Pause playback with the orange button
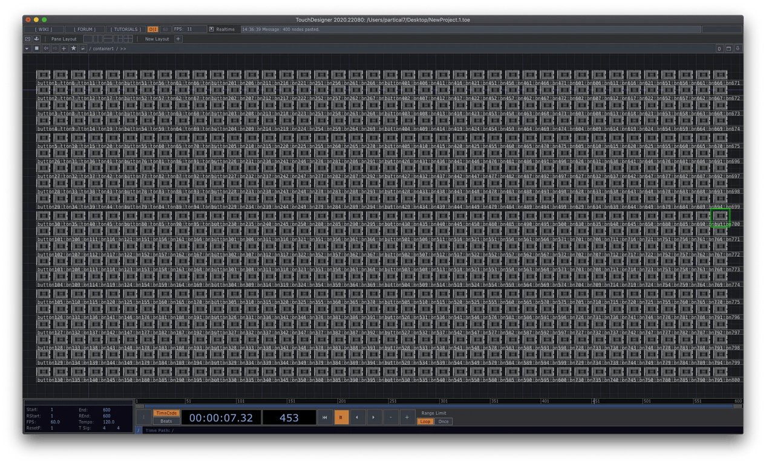 (x=341, y=417)
